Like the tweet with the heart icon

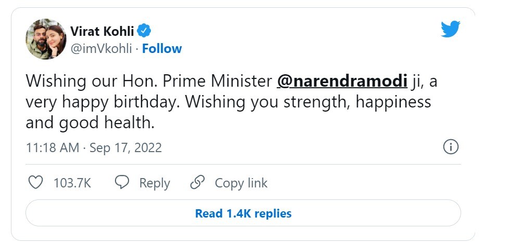click(35, 183)
